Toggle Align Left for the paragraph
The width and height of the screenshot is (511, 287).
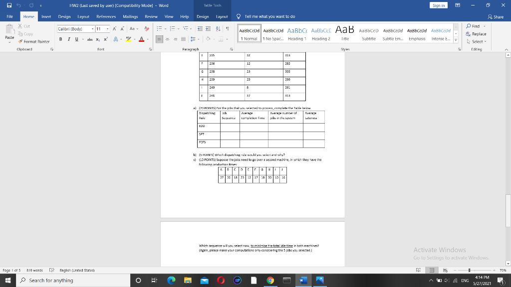coord(159,39)
